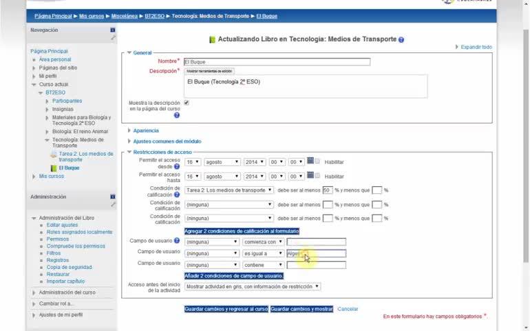Click in the Descripción text area

coord(306,86)
